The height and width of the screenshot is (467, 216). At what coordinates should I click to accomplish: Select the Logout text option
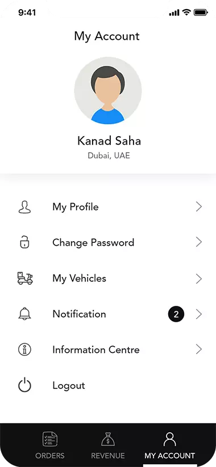(x=69, y=386)
